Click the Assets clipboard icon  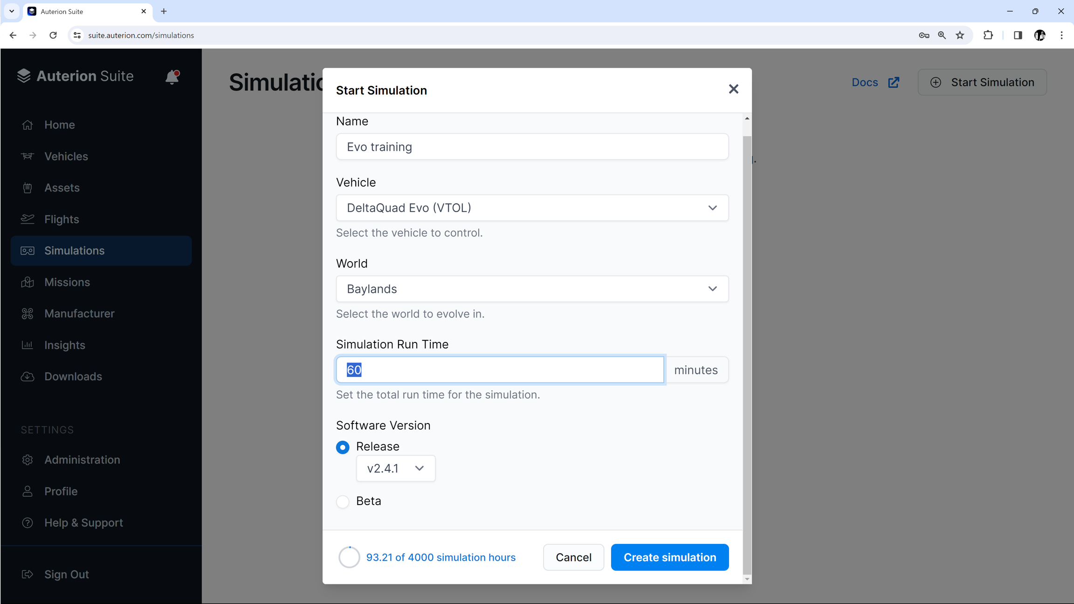click(x=28, y=187)
